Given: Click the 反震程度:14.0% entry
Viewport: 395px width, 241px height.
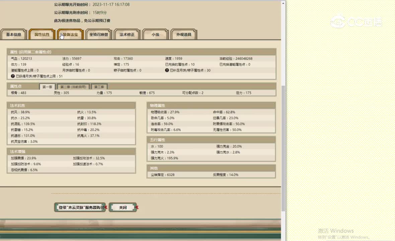Looking at the screenshot, I should [226, 175].
